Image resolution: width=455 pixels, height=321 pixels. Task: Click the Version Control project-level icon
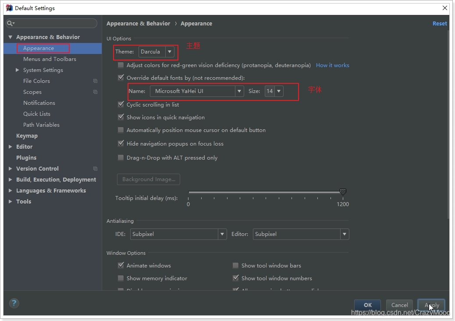[95, 169]
